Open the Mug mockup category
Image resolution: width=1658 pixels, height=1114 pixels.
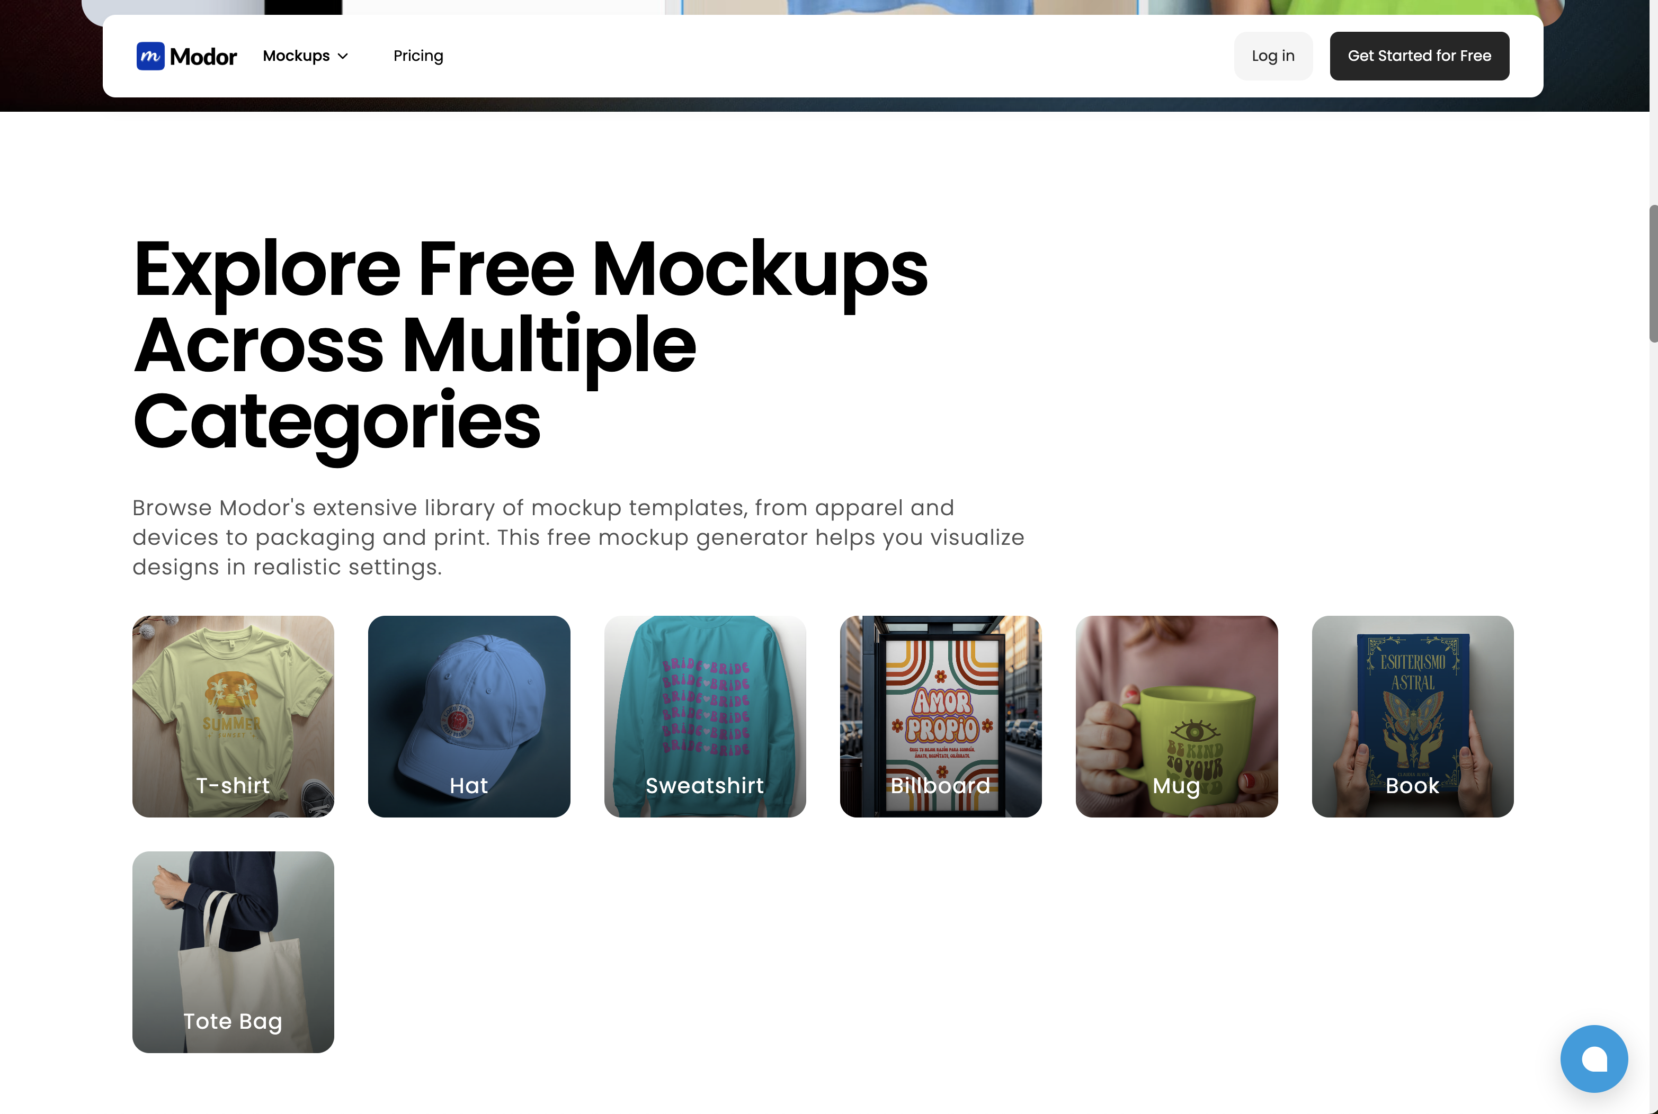1176,716
